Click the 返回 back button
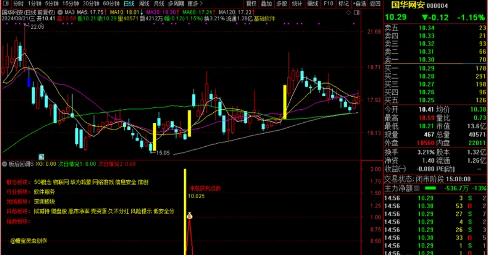 tap(375, 3)
